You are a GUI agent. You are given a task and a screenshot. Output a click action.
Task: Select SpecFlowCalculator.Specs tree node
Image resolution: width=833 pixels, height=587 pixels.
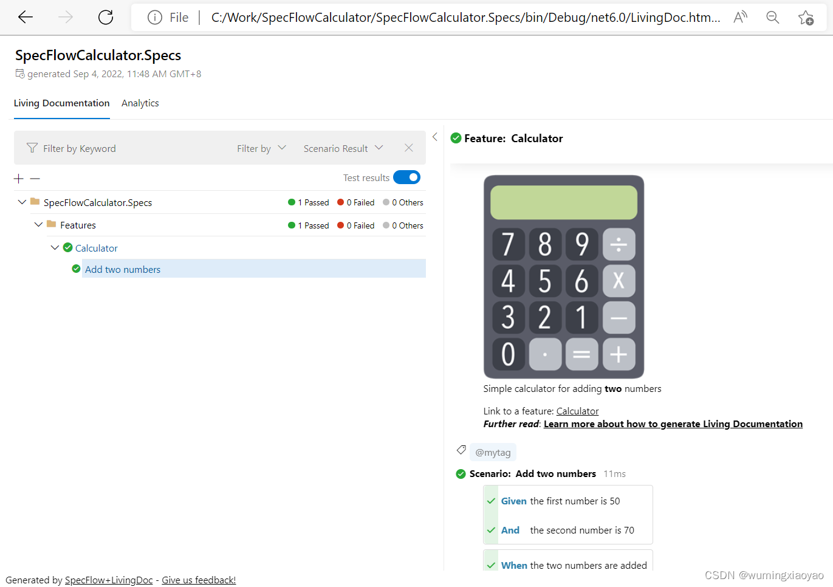tap(98, 202)
